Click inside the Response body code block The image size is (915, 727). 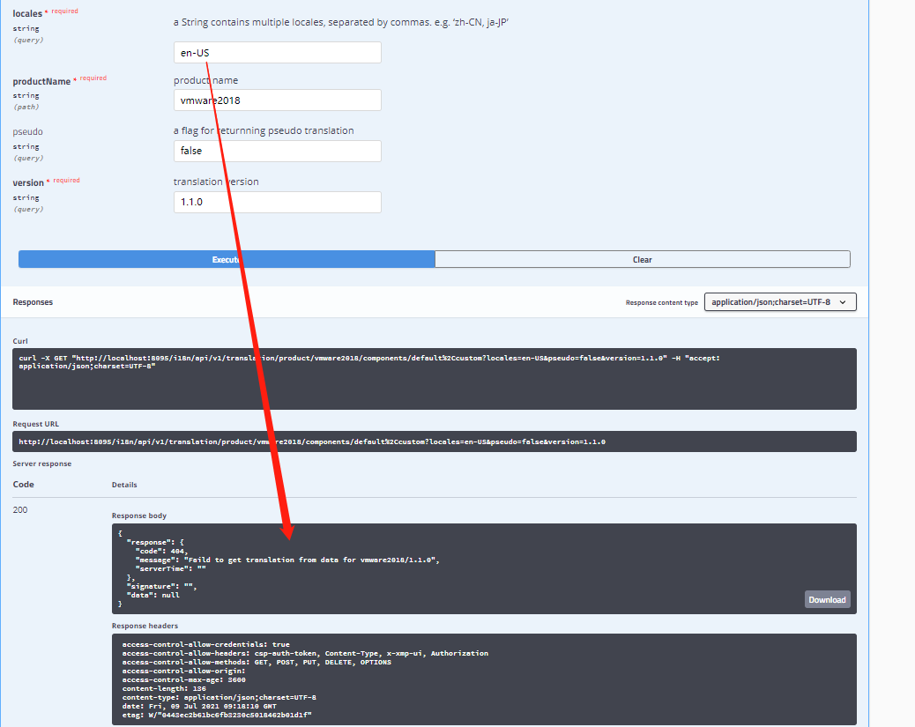click(x=485, y=568)
